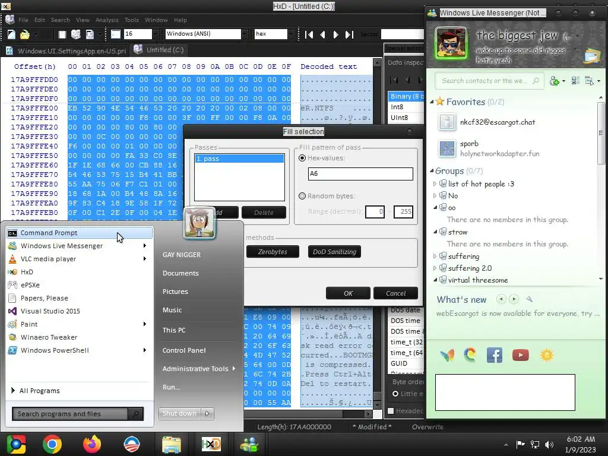Click Delete pass button

(x=264, y=213)
